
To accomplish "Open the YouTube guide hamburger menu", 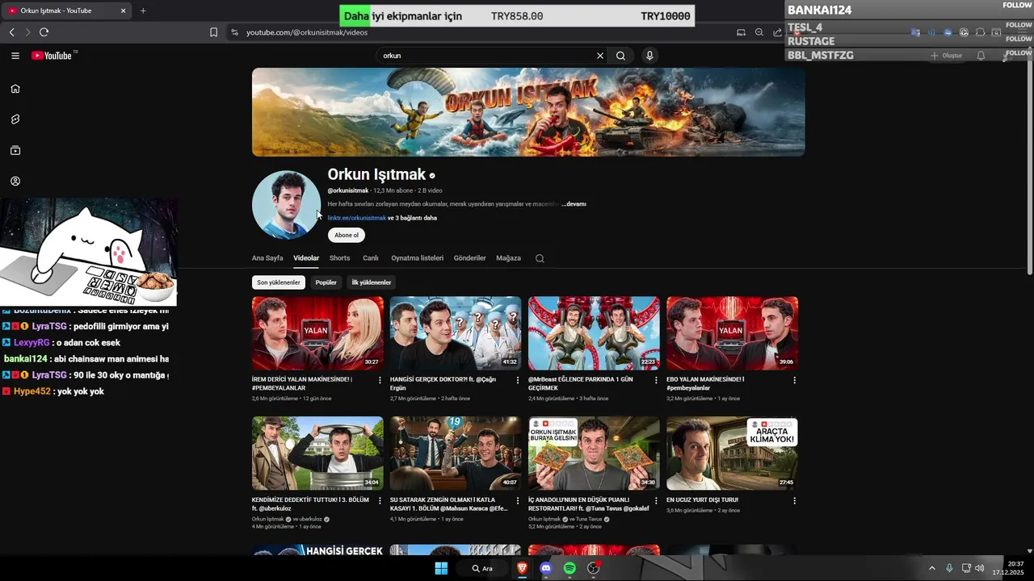I will click(15, 56).
